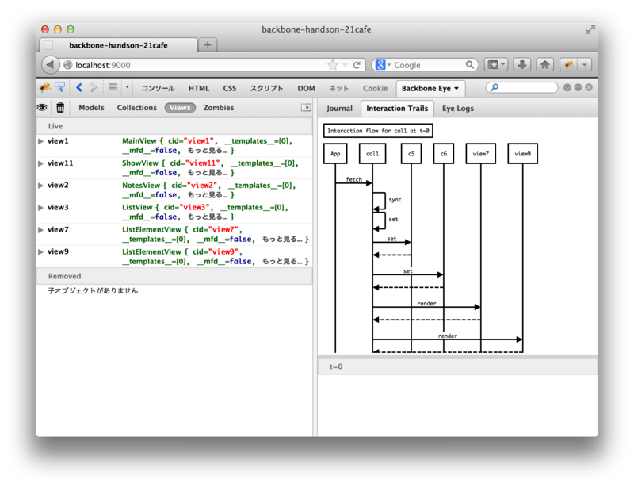Select the Collections filter button
Viewport: 634px width, 487px height.
[x=136, y=108]
